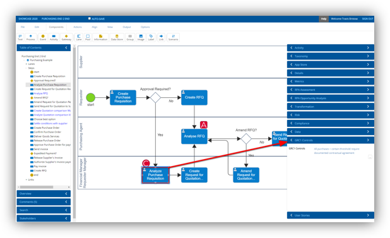Collapse the Table of Contents panel
The width and height of the screenshot is (390, 238).
click(x=66, y=47)
